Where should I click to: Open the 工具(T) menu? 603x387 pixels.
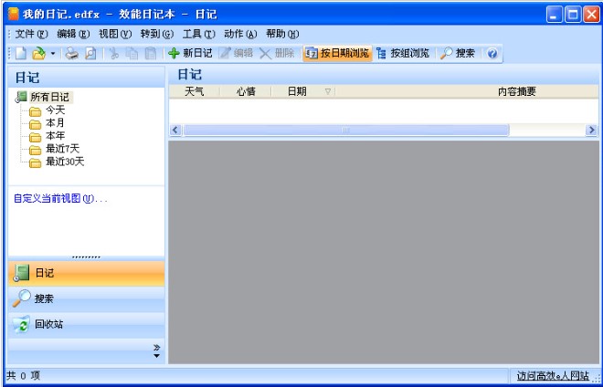199,34
